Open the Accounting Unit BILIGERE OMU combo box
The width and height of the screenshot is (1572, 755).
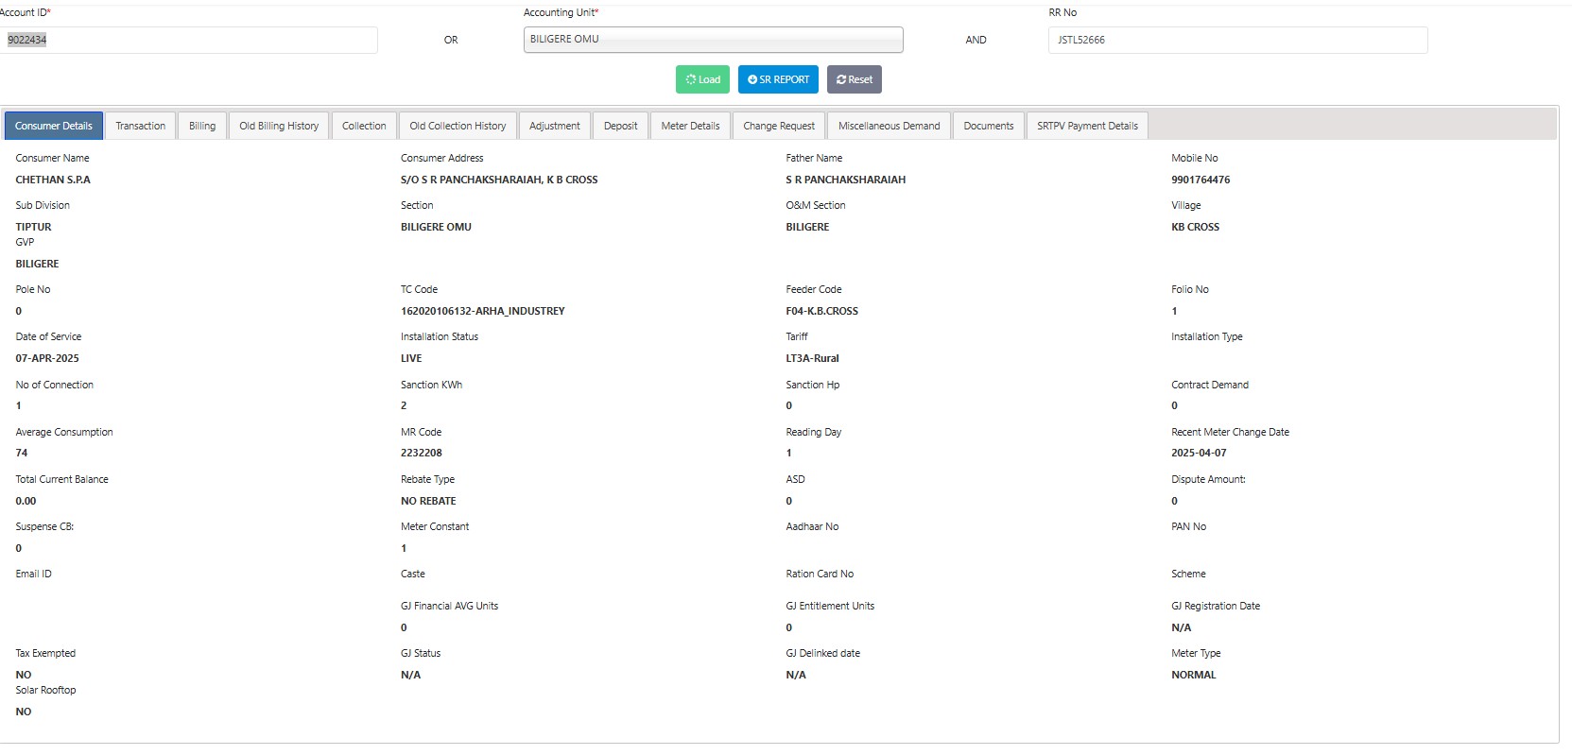[714, 40]
